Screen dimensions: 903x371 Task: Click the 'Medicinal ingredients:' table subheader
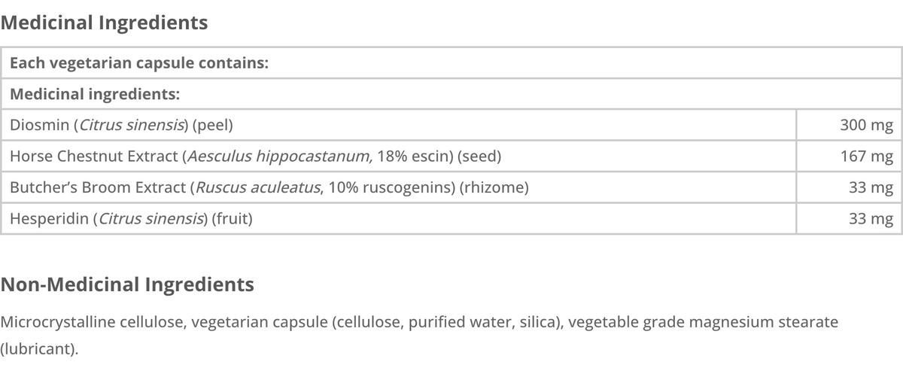451,94
